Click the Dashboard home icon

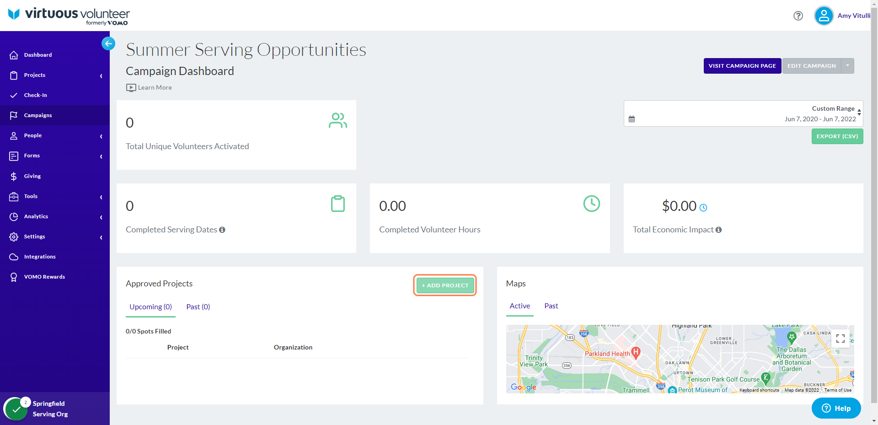click(14, 55)
